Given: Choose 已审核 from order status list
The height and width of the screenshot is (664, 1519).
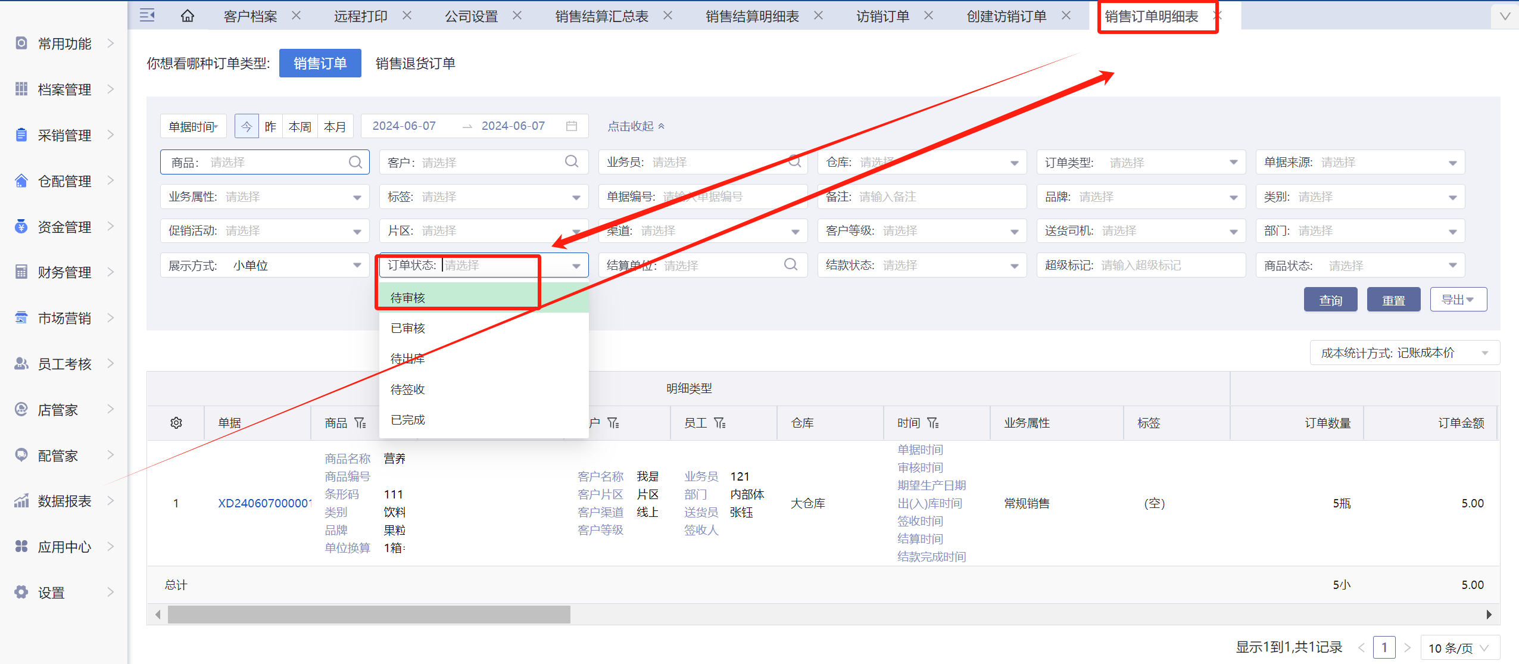Looking at the screenshot, I should tap(484, 328).
